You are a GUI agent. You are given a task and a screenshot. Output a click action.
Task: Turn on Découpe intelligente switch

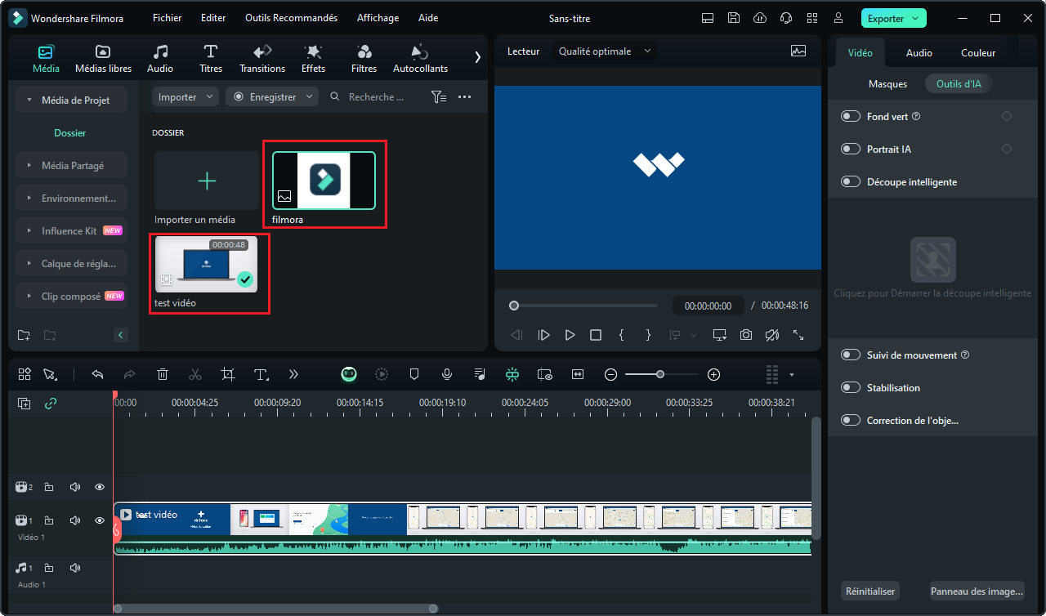pyautogui.click(x=851, y=182)
